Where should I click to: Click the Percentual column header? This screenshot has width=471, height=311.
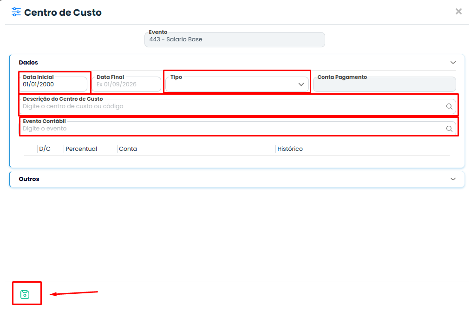[x=81, y=149]
